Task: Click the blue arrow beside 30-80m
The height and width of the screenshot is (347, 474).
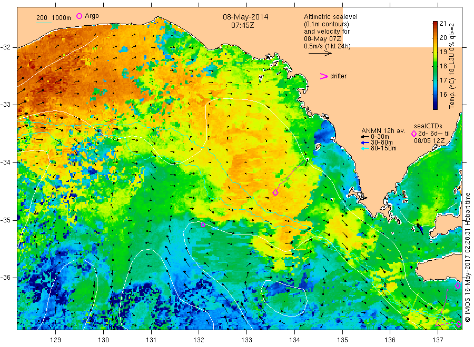Action: 365,142
